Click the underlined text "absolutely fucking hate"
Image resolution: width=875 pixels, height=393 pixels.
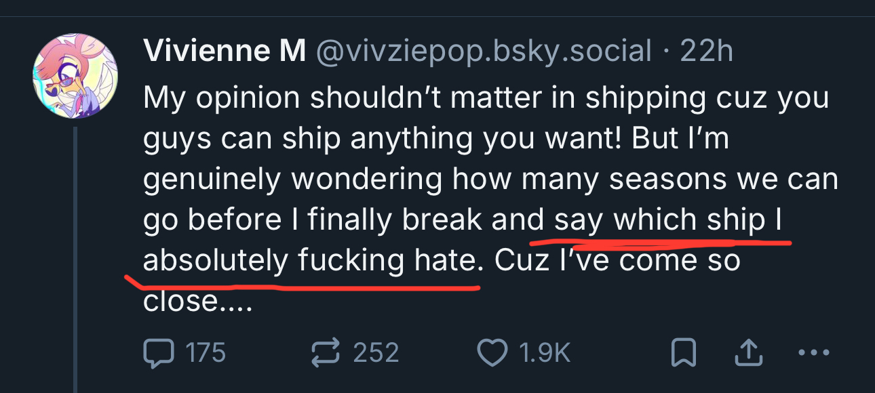pos(310,261)
